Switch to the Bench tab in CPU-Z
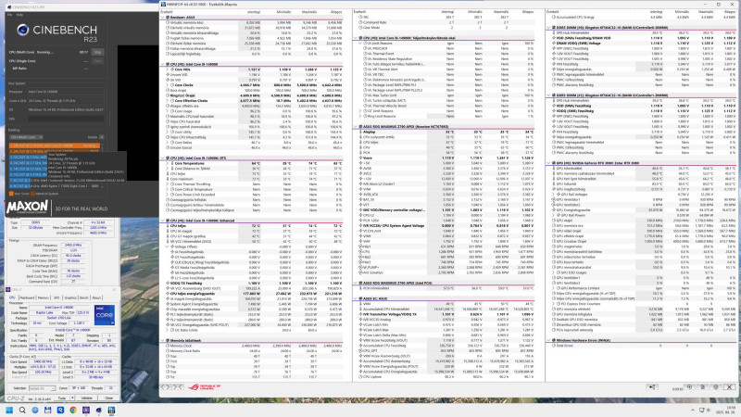 (x=83, y=297)
